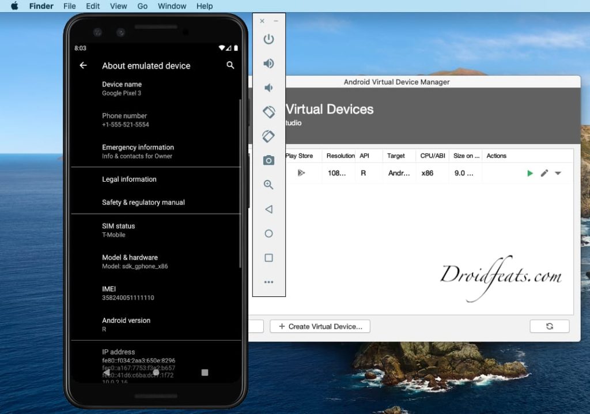
Task: Launch the virtual device with green play button
Action: 530,173
